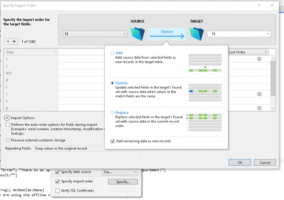Open the source table FE dropdown
Image resolution: width=284 pixels, height=200 pixels.
[95, 34]
